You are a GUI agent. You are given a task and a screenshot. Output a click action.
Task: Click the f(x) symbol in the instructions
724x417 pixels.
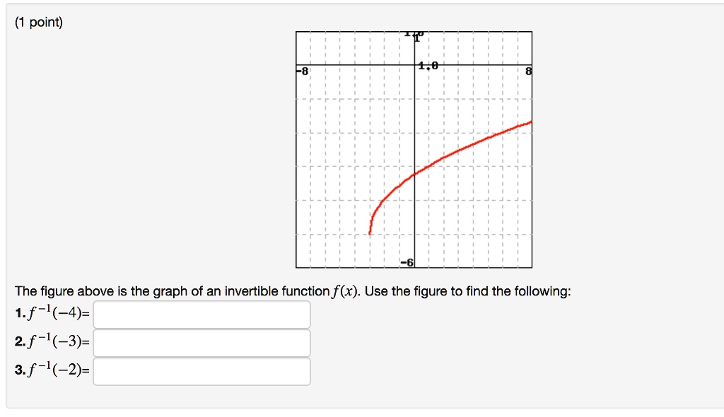[344, 292]
